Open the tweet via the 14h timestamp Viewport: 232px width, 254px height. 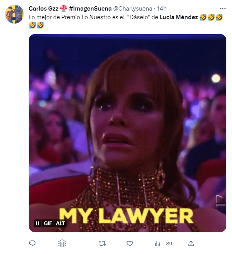point(162,9)
